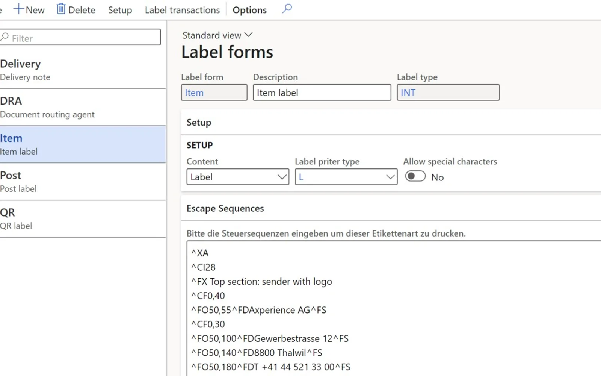Click the '^CF0,40' line

208,296
